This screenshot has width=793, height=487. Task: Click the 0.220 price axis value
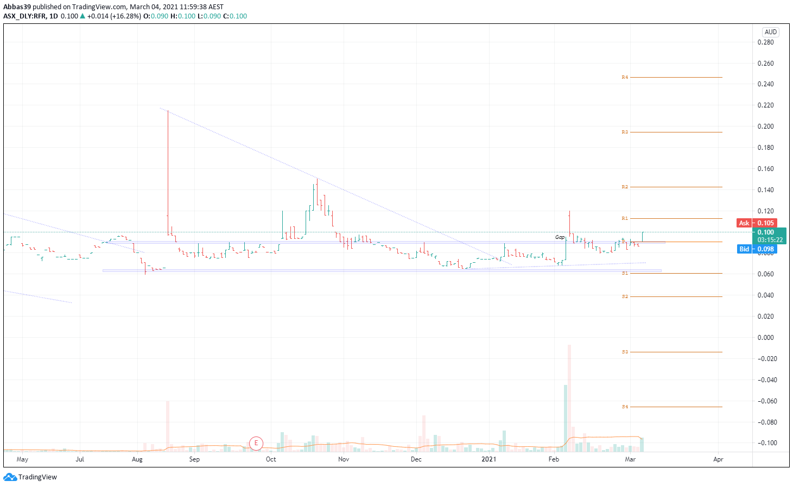tap(766, 105)
